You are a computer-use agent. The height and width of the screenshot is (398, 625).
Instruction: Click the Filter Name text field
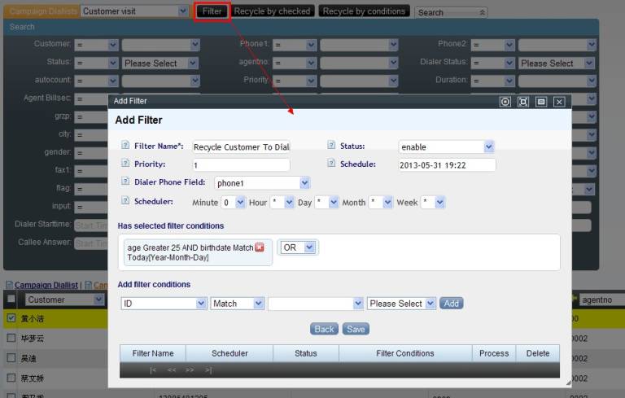pyautogui.click(x=241, y=147)
